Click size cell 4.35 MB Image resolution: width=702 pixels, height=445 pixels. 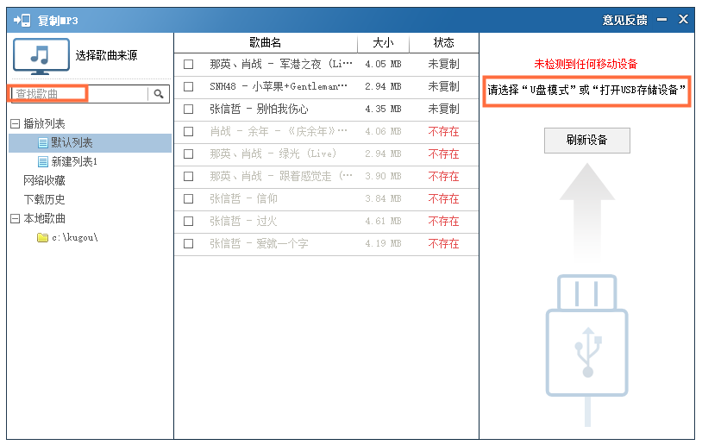383,110
